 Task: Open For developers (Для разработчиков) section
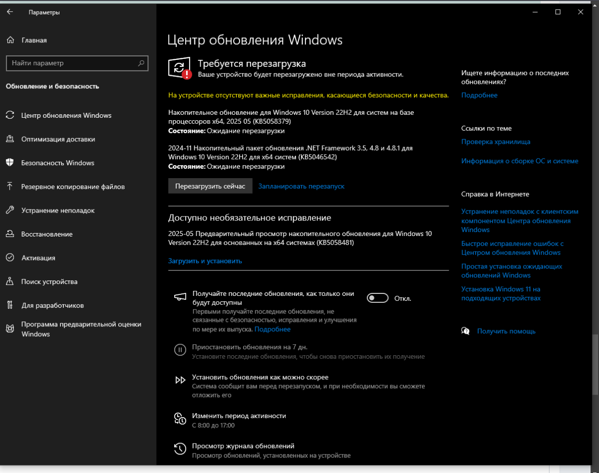[52, 305]
